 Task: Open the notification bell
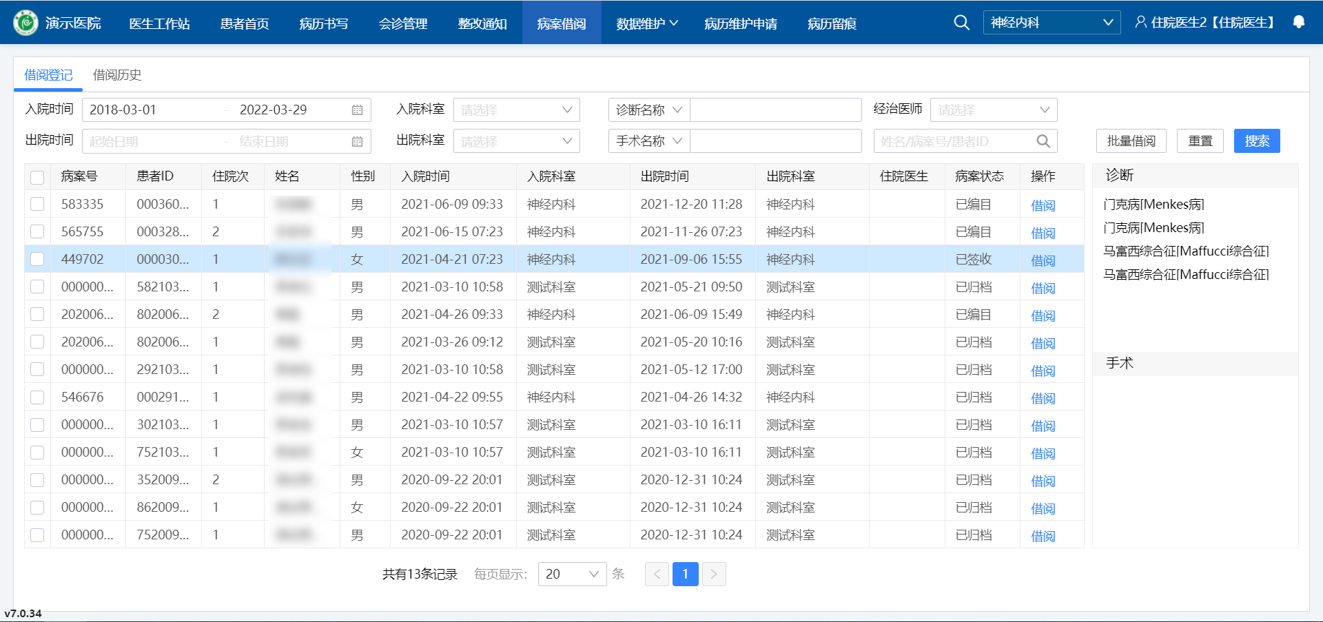point(1298,22)
